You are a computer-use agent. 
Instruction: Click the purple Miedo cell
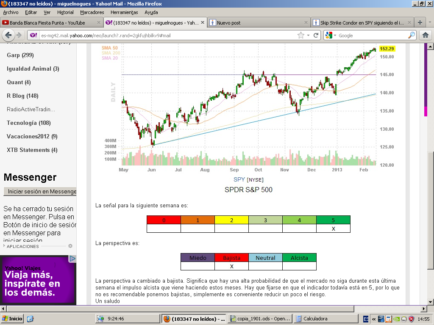198,258
